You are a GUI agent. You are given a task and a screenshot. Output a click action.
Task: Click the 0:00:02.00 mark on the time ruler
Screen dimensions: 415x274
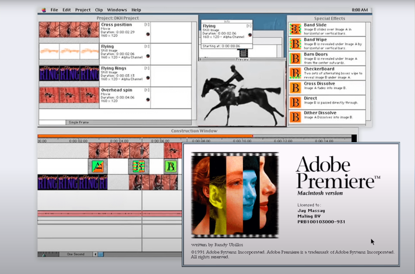(x=78, y=141)
